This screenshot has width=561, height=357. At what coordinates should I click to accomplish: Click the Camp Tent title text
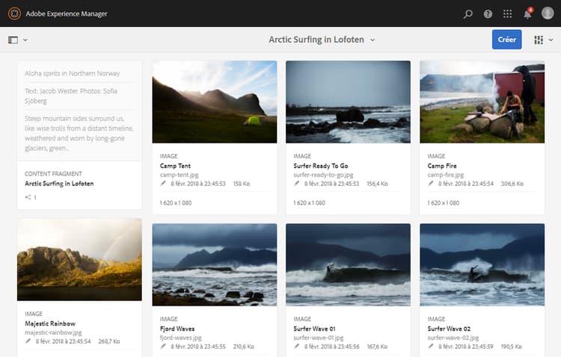point(175,166)
